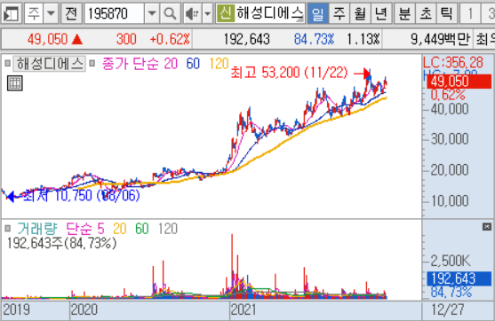Click the volume ratio 84.73% in quote bar
Screen dimensions: 495x321
[x=314, y=40]
